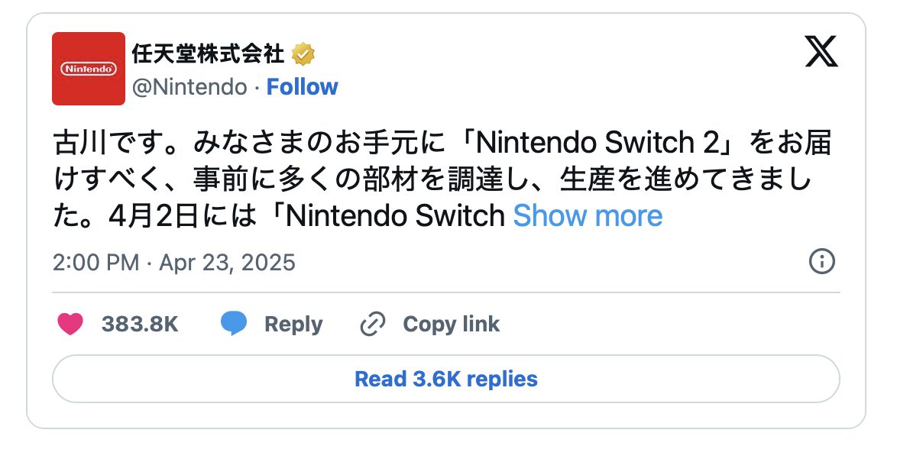Select the heart icon showing 383.8K likes

70,324
